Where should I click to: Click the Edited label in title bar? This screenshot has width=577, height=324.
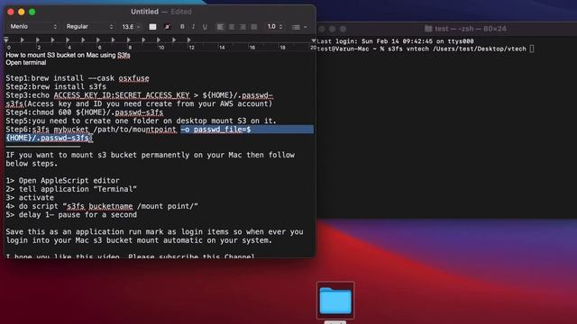(x=181, y=12)
